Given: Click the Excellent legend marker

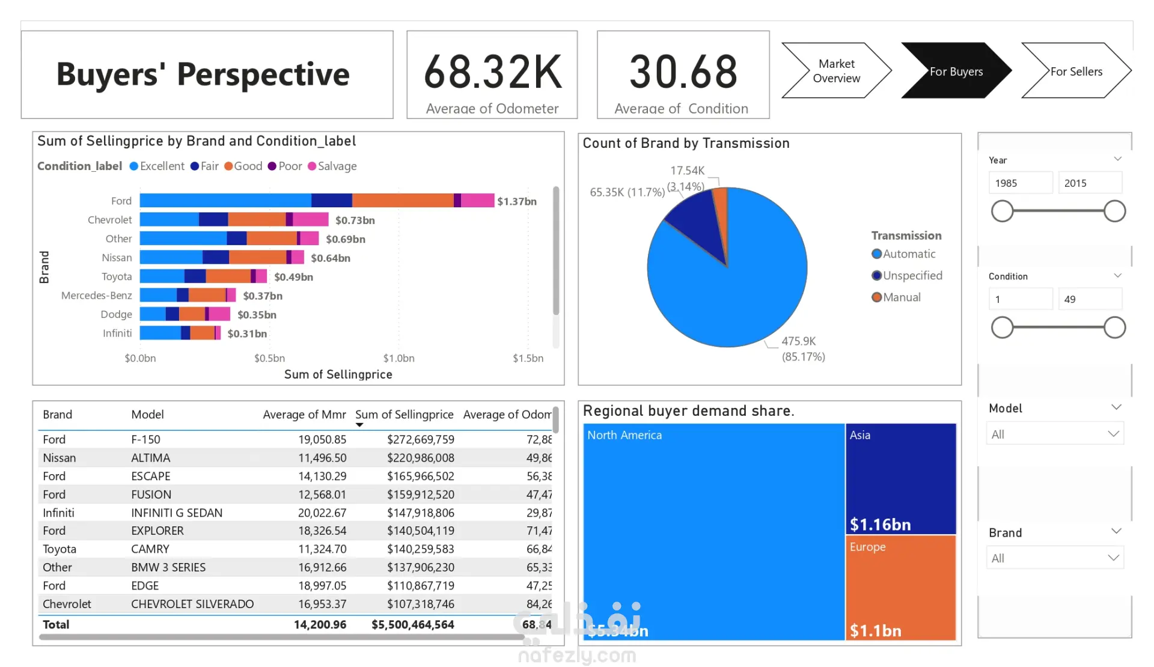Looking at the screenshot, I should (x=134, y=166).
